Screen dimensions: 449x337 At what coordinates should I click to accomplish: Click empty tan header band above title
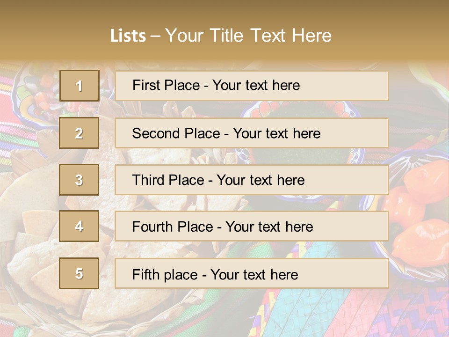pos(224,12)
